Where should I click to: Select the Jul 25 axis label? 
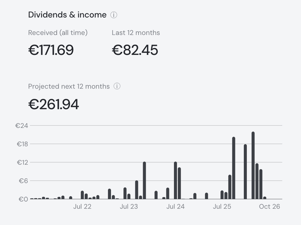[x=222, y=206]
